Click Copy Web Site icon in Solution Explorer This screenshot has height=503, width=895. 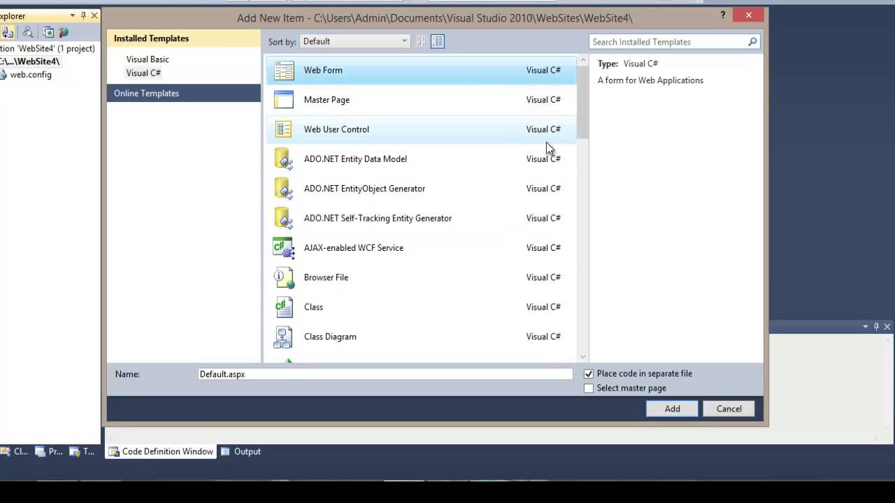[x=48, y=32]
